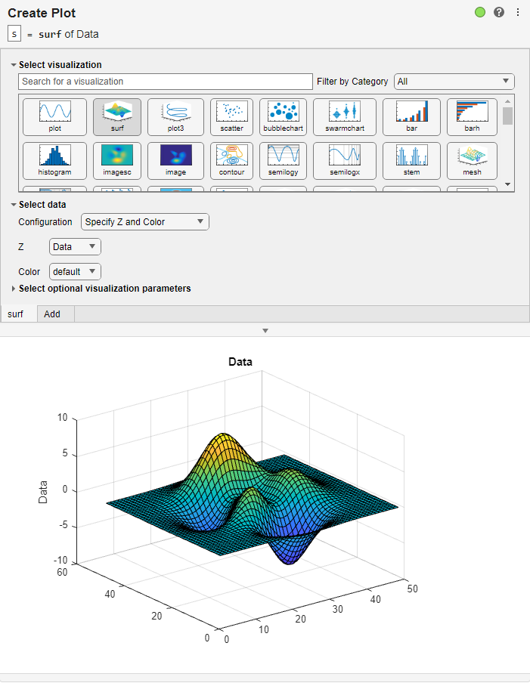
Task: Expand Select optional visualization parameters
Action: 14,289
